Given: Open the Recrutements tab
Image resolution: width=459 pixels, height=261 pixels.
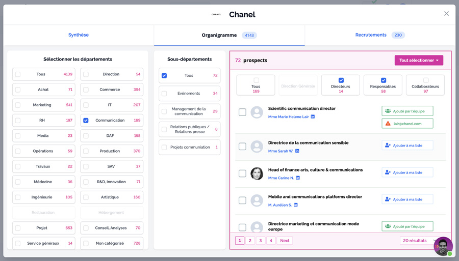Looking at the screenshot, I should (380, 35).
